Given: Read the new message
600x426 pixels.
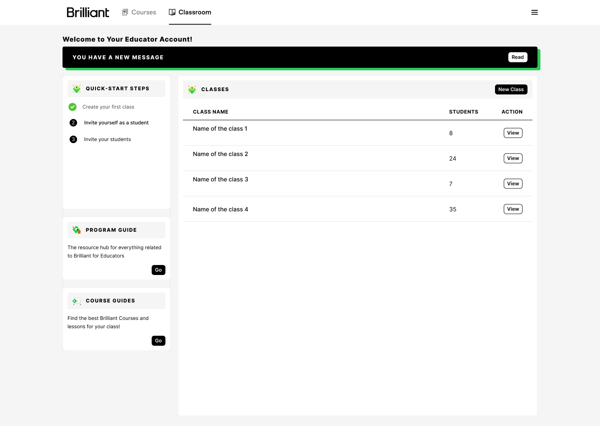Looking at the screenshot, I should pos(518,57).
